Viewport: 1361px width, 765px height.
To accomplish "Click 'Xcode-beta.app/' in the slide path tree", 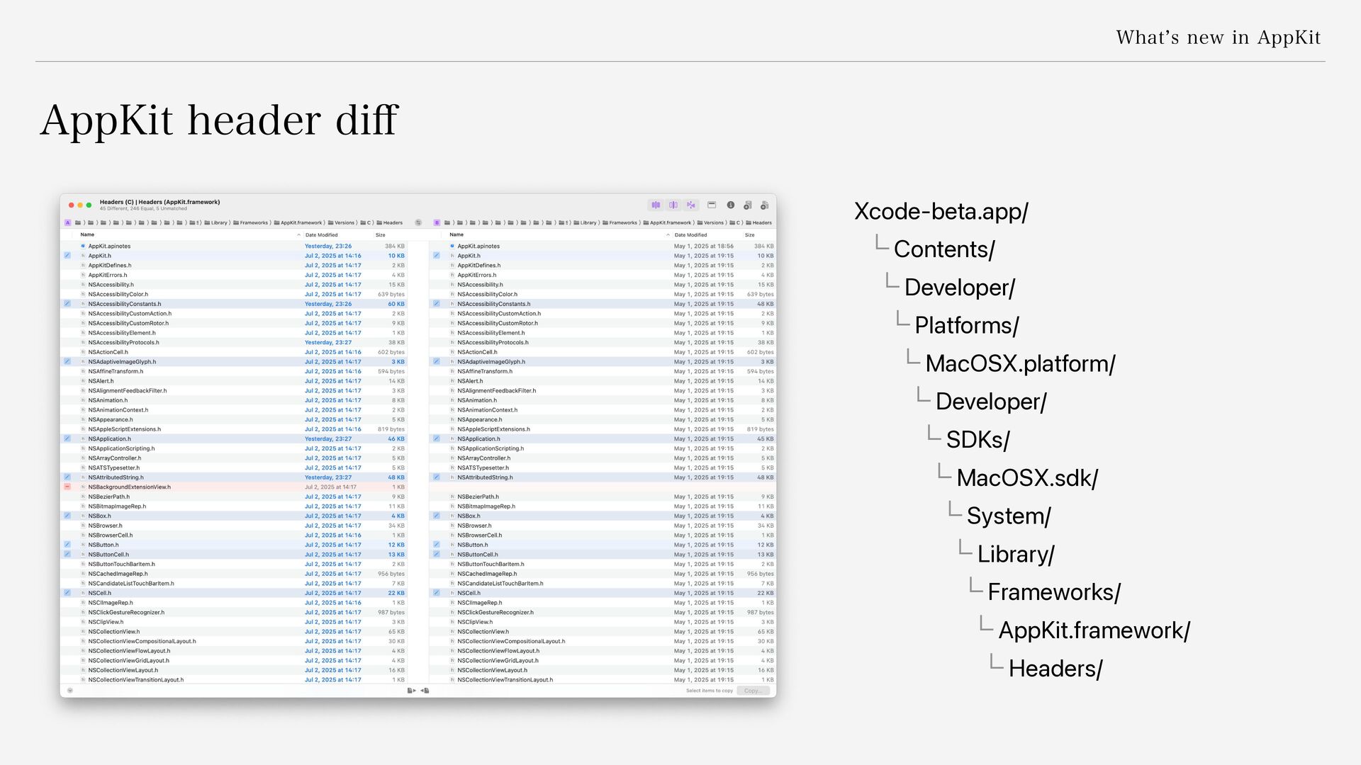I will pyautogui.click(x=941, y=212).
